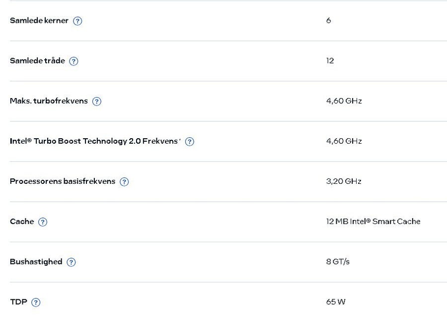
Task: Select the Bushastighed label
Action: pos(36,262)
